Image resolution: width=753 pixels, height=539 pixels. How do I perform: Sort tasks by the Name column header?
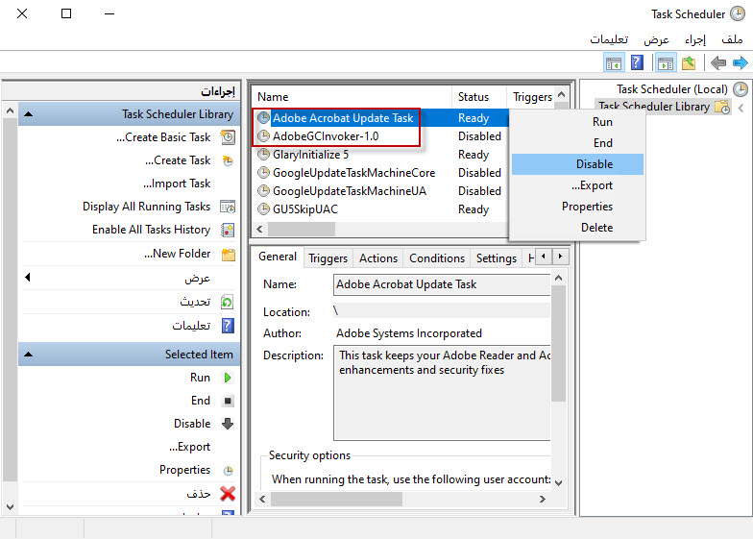pyautogui.click(x=353, y=97)
